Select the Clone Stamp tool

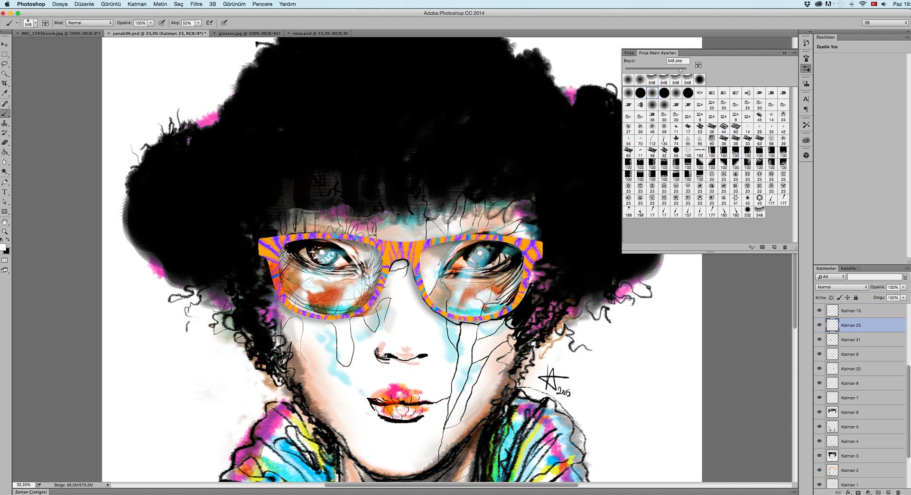point(5,123)
